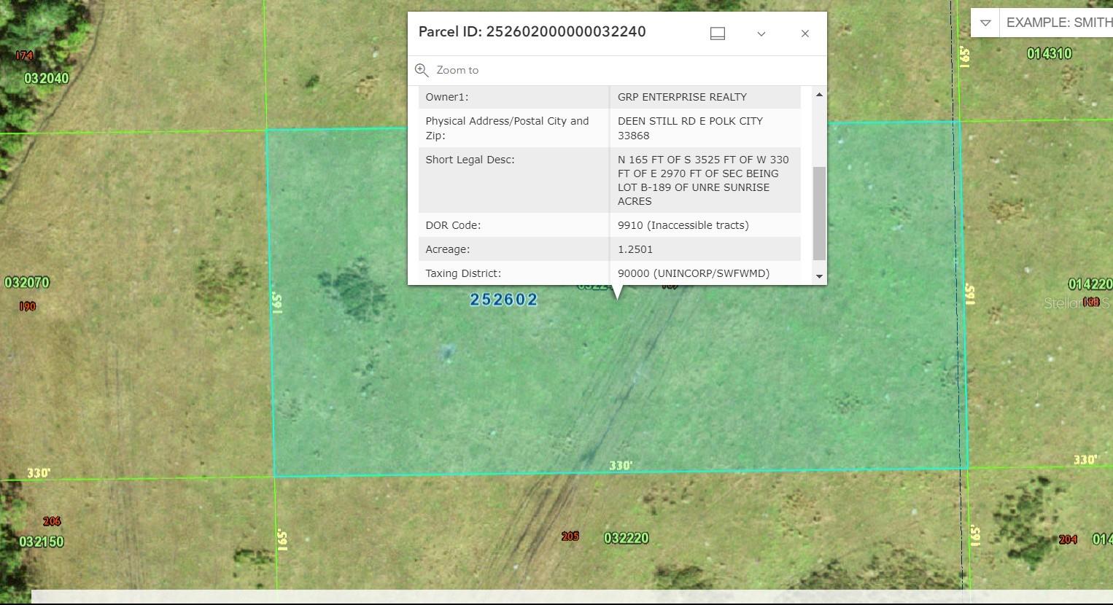1113x605 pixels.
Task: Click the Zoom to magnifier icon
Action: [x=422, y=70]
